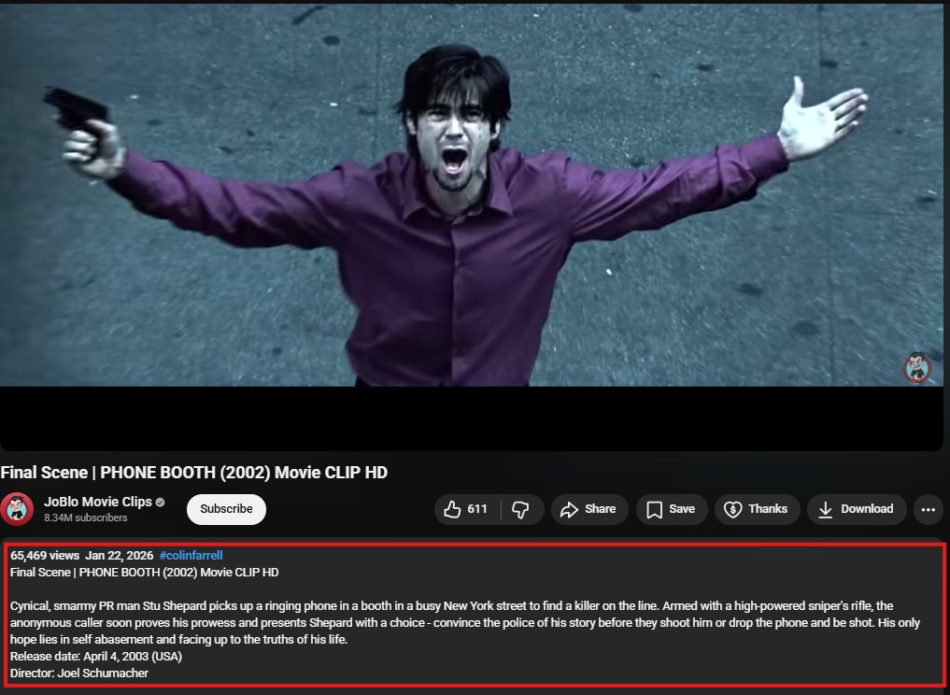
Task: Click the Download label text
Action: 866,509
